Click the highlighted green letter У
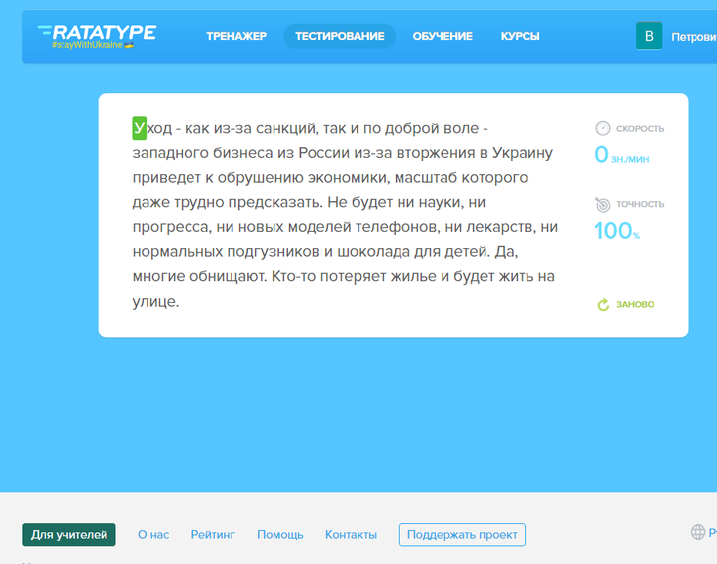Viewport: 717px width, 564px height. (139, 128)
